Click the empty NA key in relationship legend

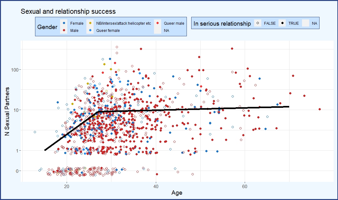tap(305, 23)
